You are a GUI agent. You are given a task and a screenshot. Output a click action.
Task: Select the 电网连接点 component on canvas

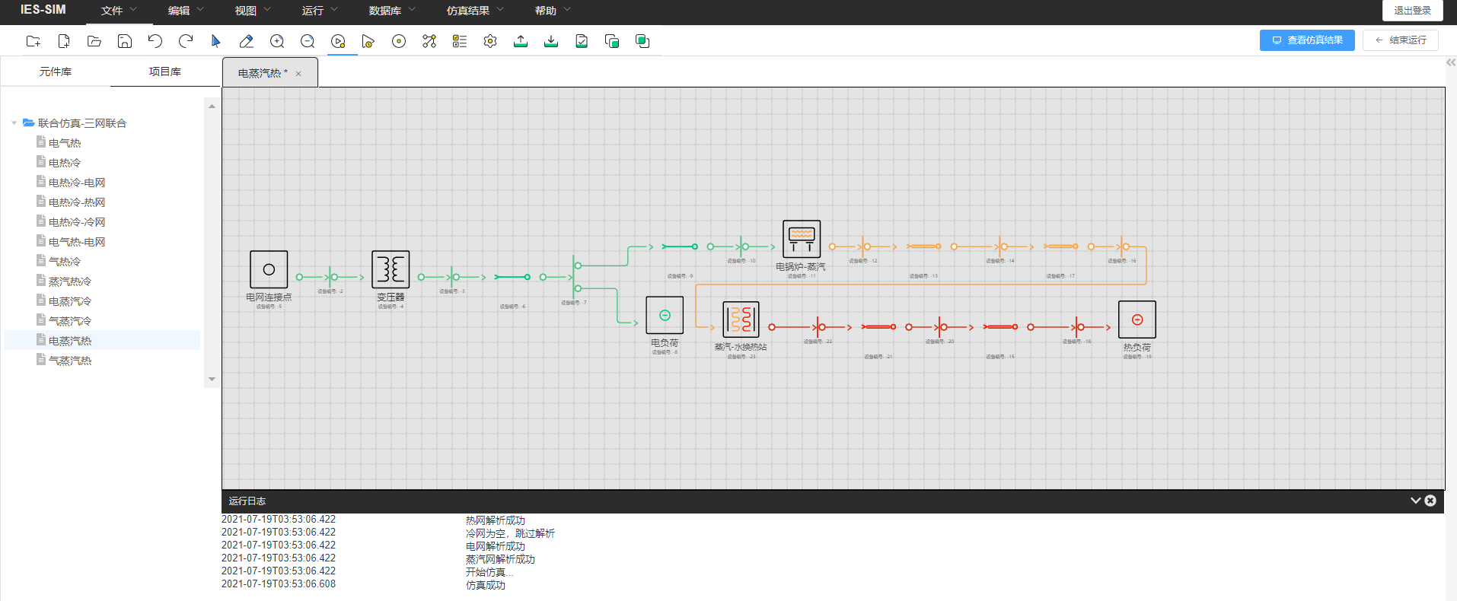pyautogui.click(x=269, y=269)
